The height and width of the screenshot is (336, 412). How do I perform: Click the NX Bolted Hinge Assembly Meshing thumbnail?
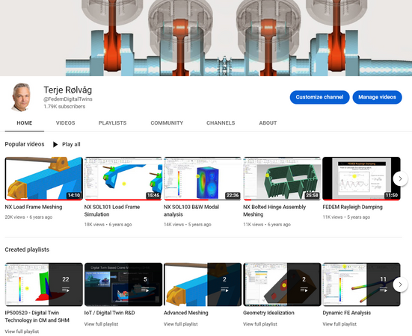point(282,178)
